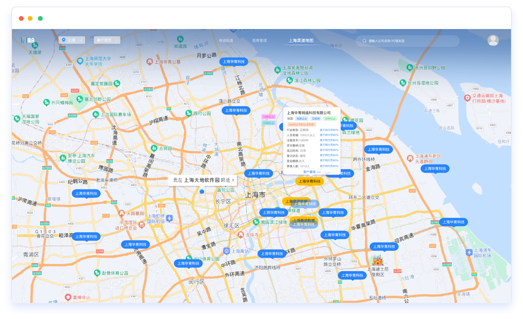Switch to the 客商管理 tab
The image size is (523, 319).
coord(259,41)
